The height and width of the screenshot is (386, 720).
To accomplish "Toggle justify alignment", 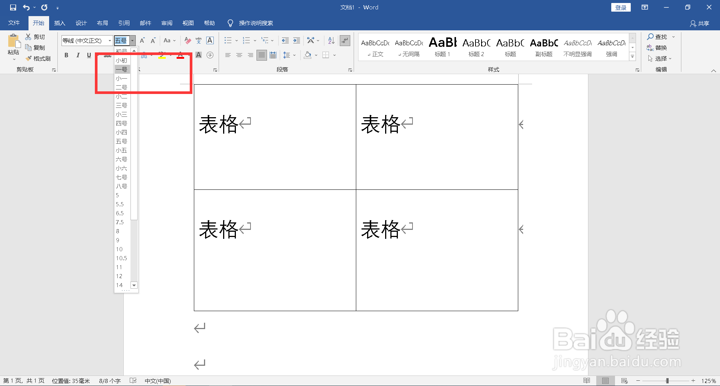I will tap(262, 55).
